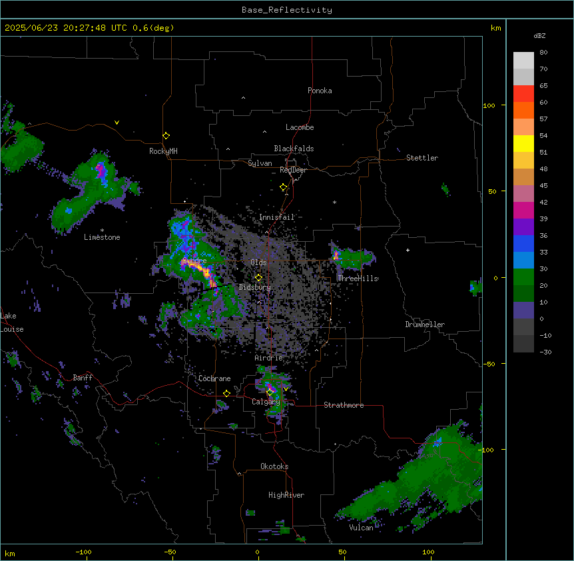Click the Blackfalds city label
This screenshot has height=561, width=574.
294,149
